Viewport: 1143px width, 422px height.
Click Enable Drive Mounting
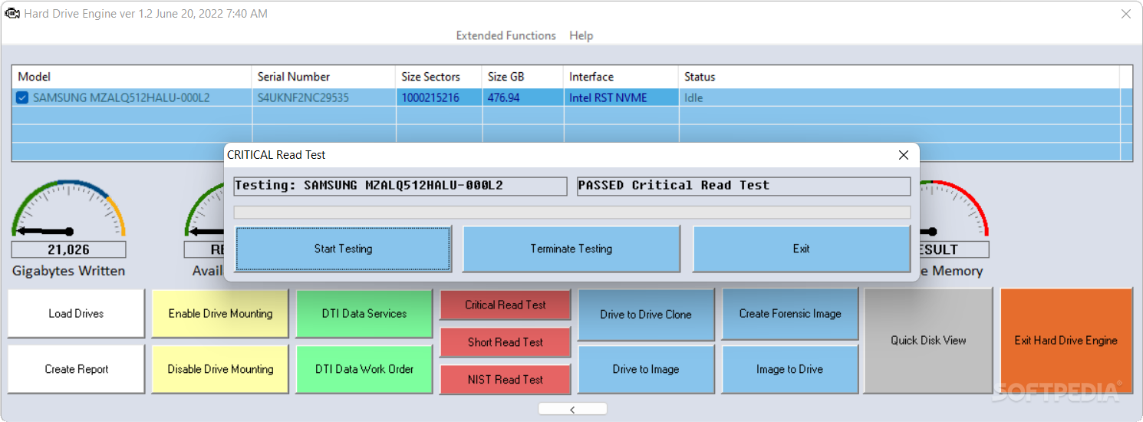click(220, 313)
